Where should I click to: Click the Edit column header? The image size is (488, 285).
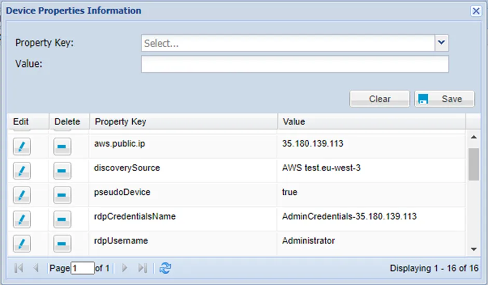tap(28, 121)
